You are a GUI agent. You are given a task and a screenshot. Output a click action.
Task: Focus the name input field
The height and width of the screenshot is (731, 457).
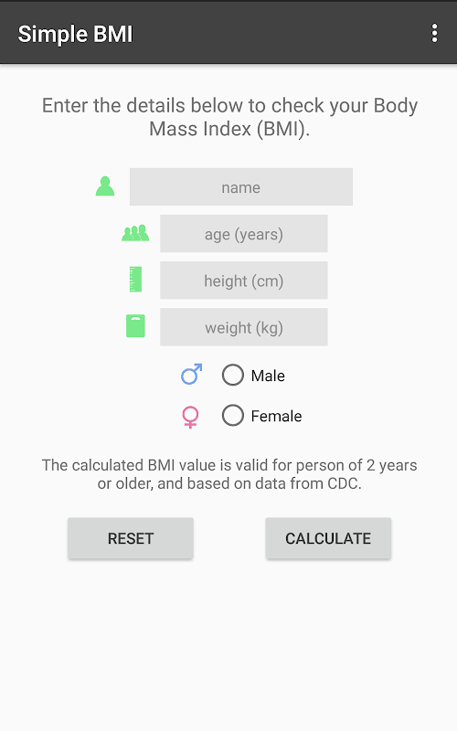coord(241,187)
